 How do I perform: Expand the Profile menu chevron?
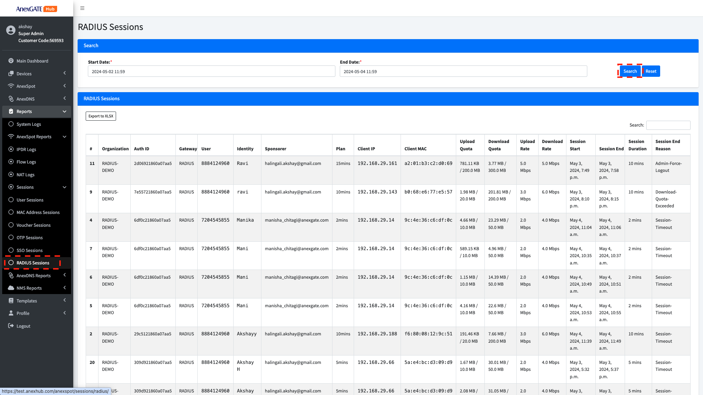(x=64, y=313)
